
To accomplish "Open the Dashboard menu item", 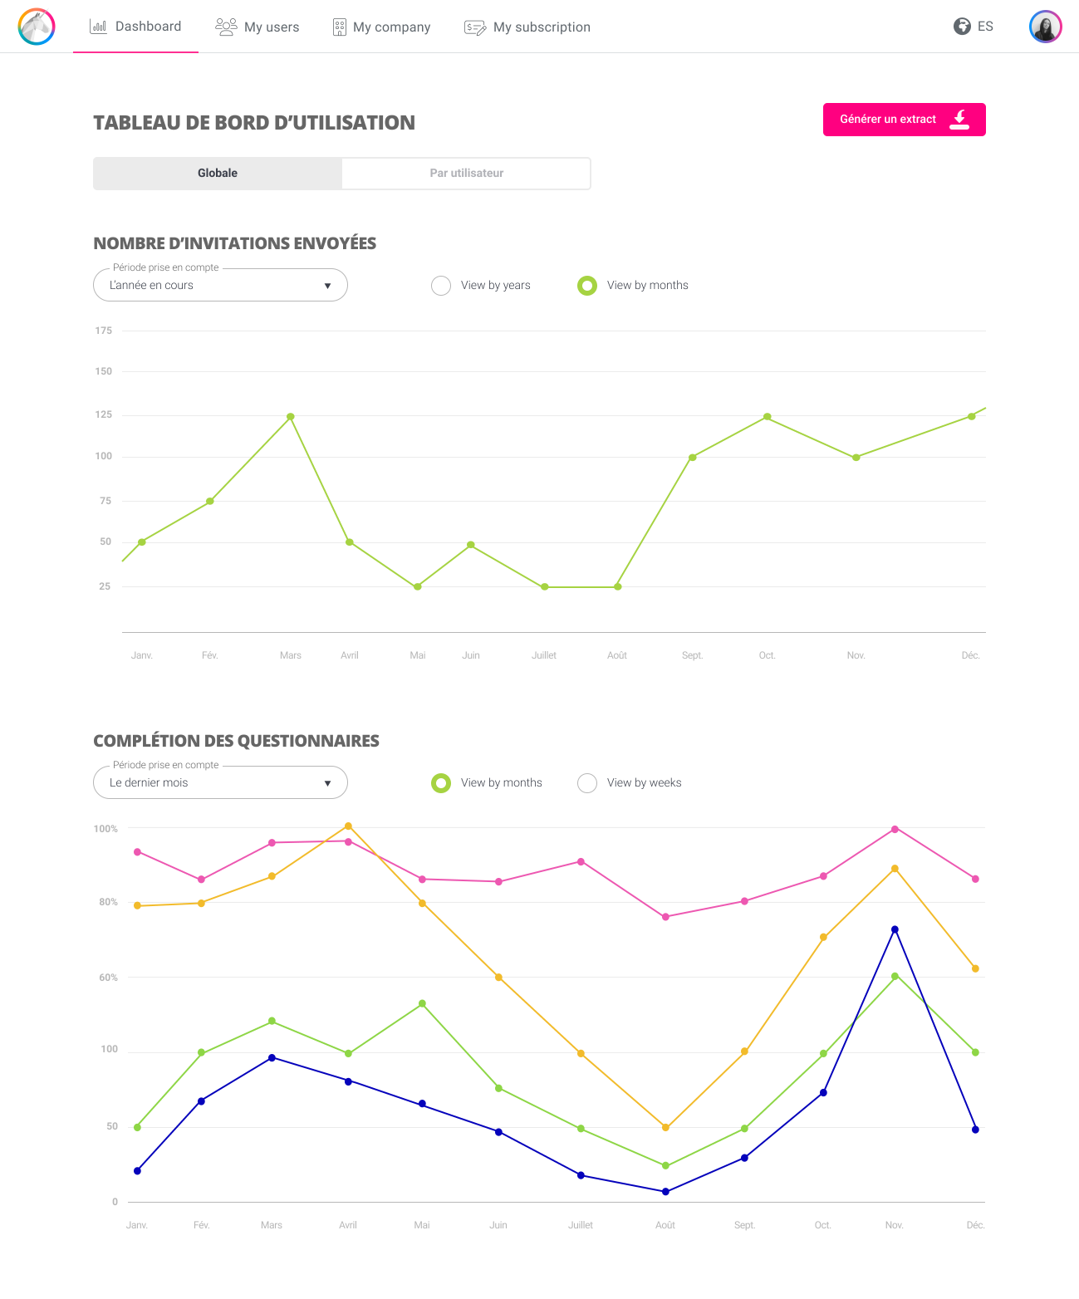I will click(135, 27).
